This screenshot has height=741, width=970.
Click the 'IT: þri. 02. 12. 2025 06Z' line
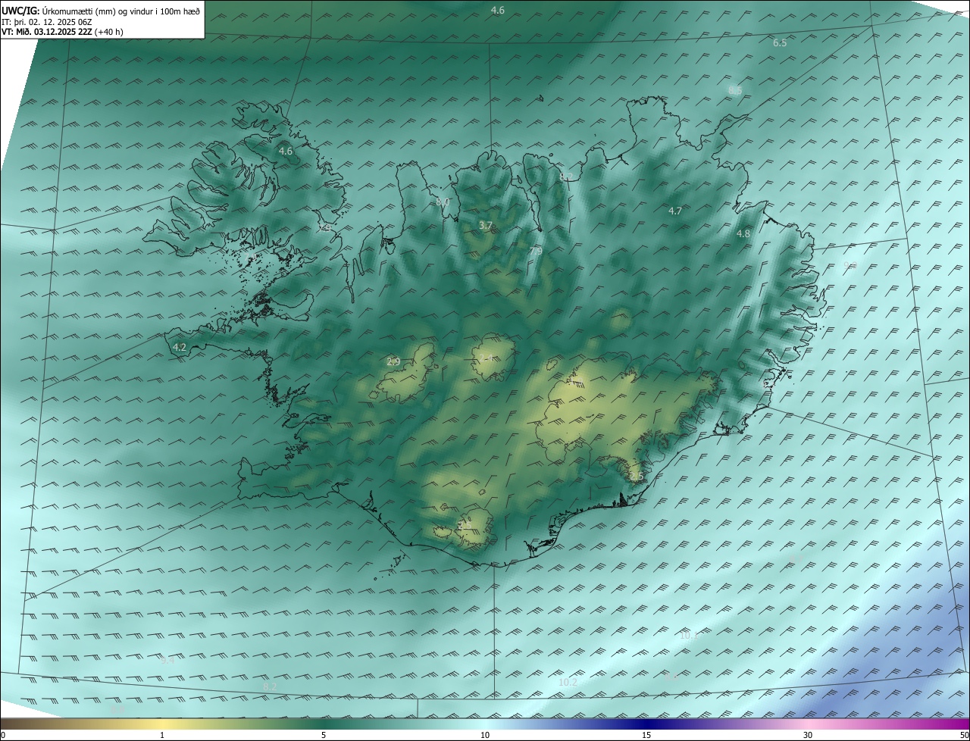47,21
